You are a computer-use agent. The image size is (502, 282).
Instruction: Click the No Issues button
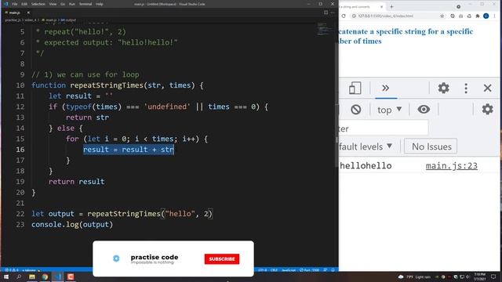[431, 146]
